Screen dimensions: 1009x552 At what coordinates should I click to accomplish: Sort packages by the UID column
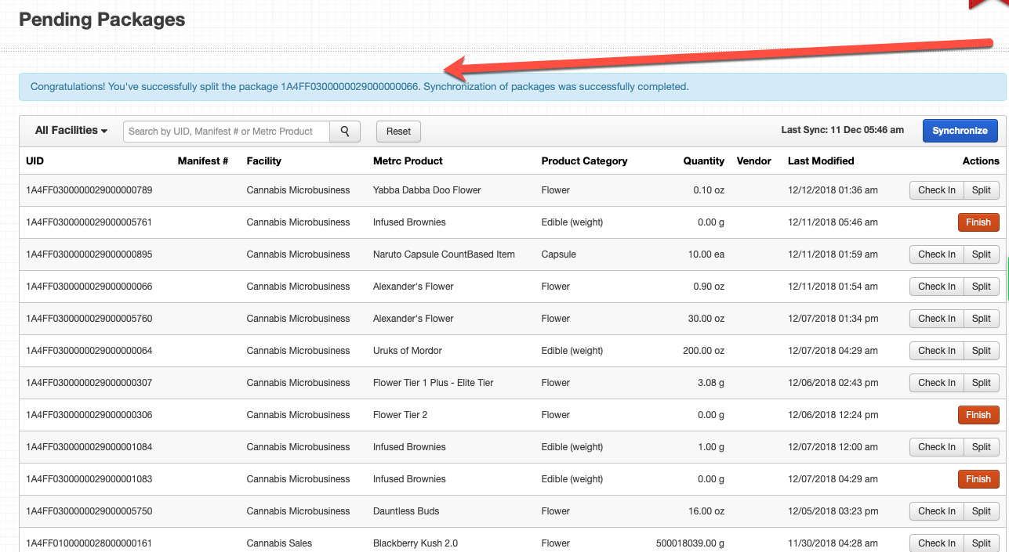tap(33, 161)
